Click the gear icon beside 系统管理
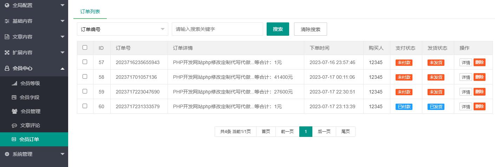This screenshot has height=167, width=495. [7, 154]
